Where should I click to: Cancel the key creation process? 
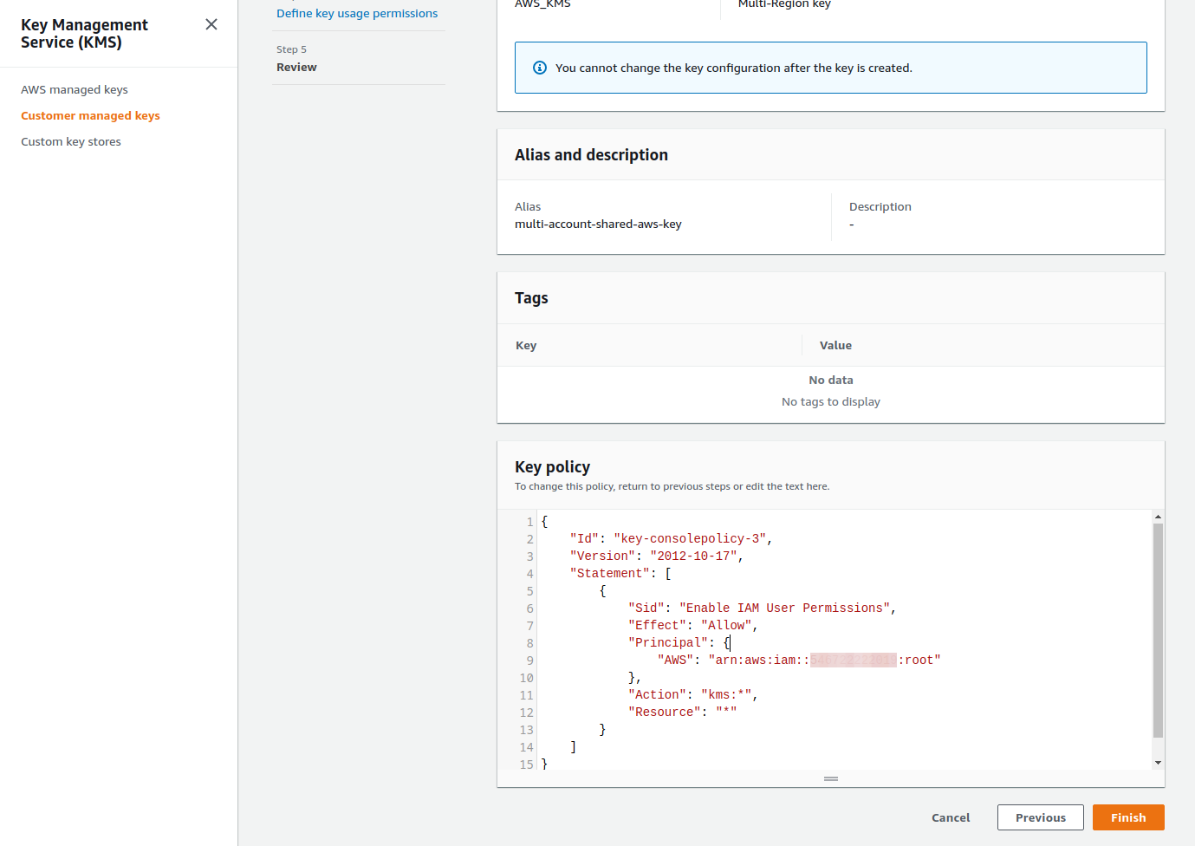(x=950, y=817)
